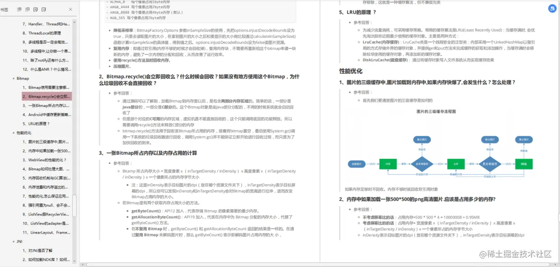Open bookmark 6、内存泄露和内存溢出的...
The width and height of the screenshot is (560, 267).
[47, 187]
